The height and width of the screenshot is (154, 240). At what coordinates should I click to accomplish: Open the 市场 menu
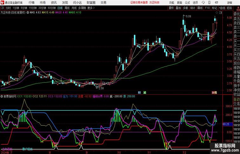coord(43,3)
